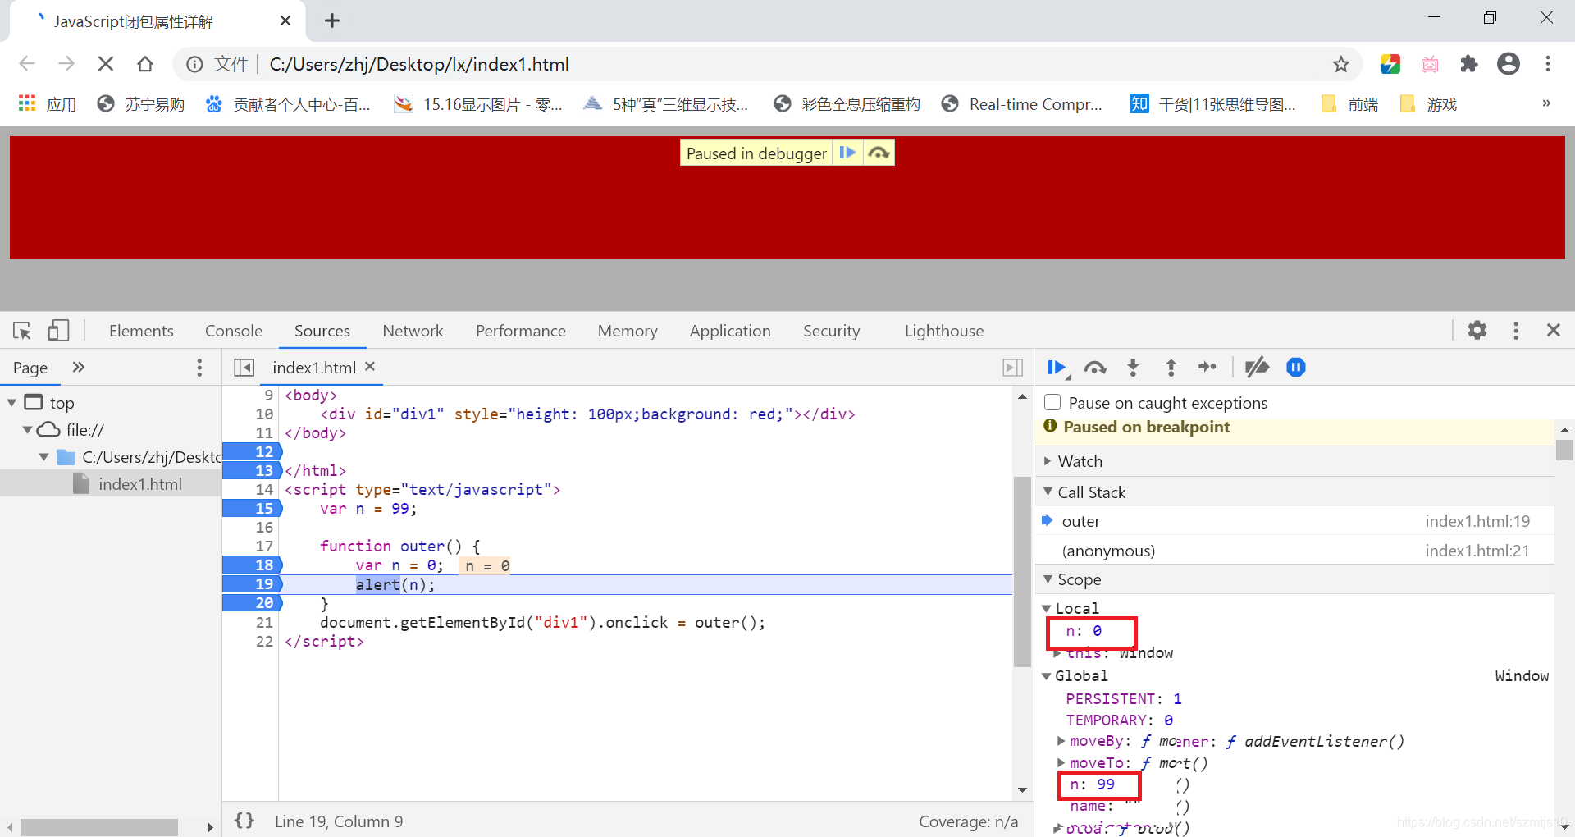Viewport: 1575px width, 837px height.
Task: Close the index1.html source tab
Action: click(370, 366)
